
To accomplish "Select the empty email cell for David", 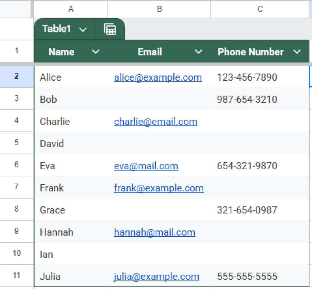I will (x=159, y=143).
